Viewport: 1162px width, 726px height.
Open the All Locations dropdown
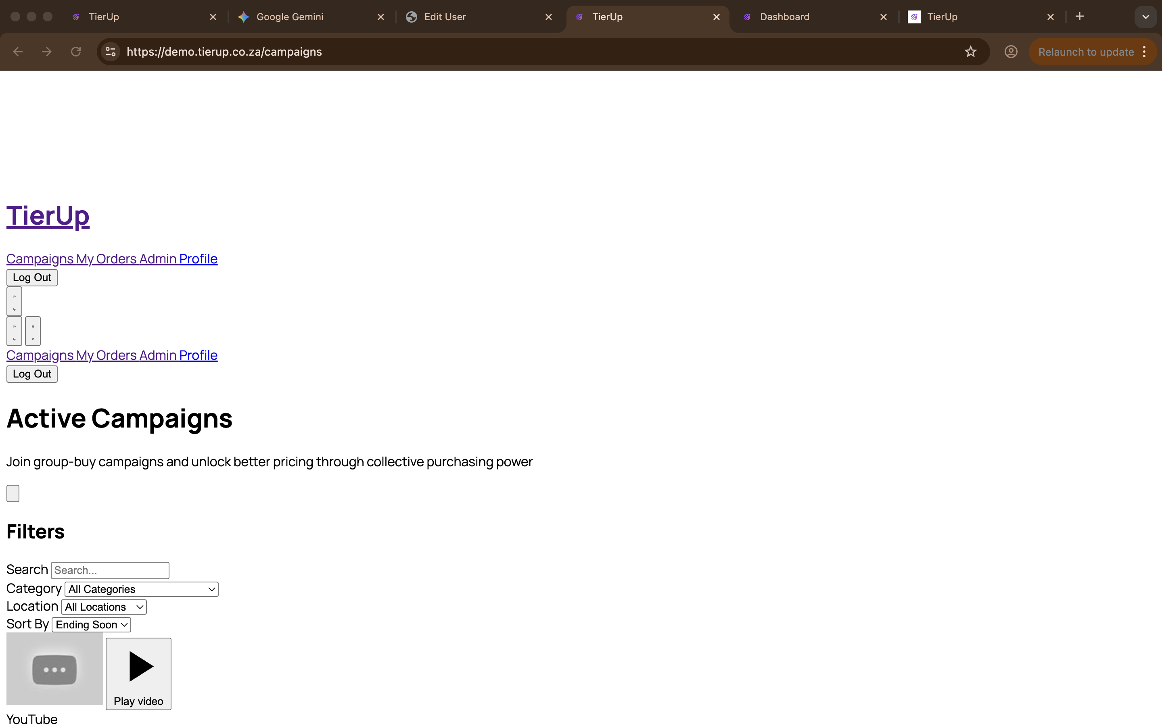click(x=104, y=607)
